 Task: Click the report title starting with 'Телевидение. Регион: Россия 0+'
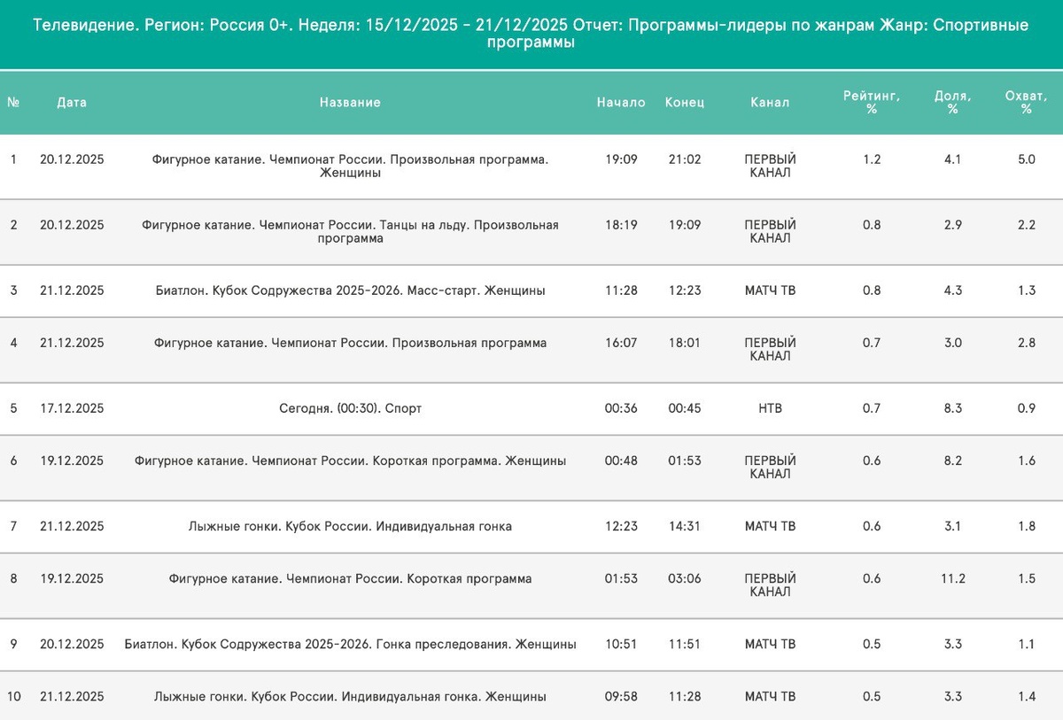(531, 34)
